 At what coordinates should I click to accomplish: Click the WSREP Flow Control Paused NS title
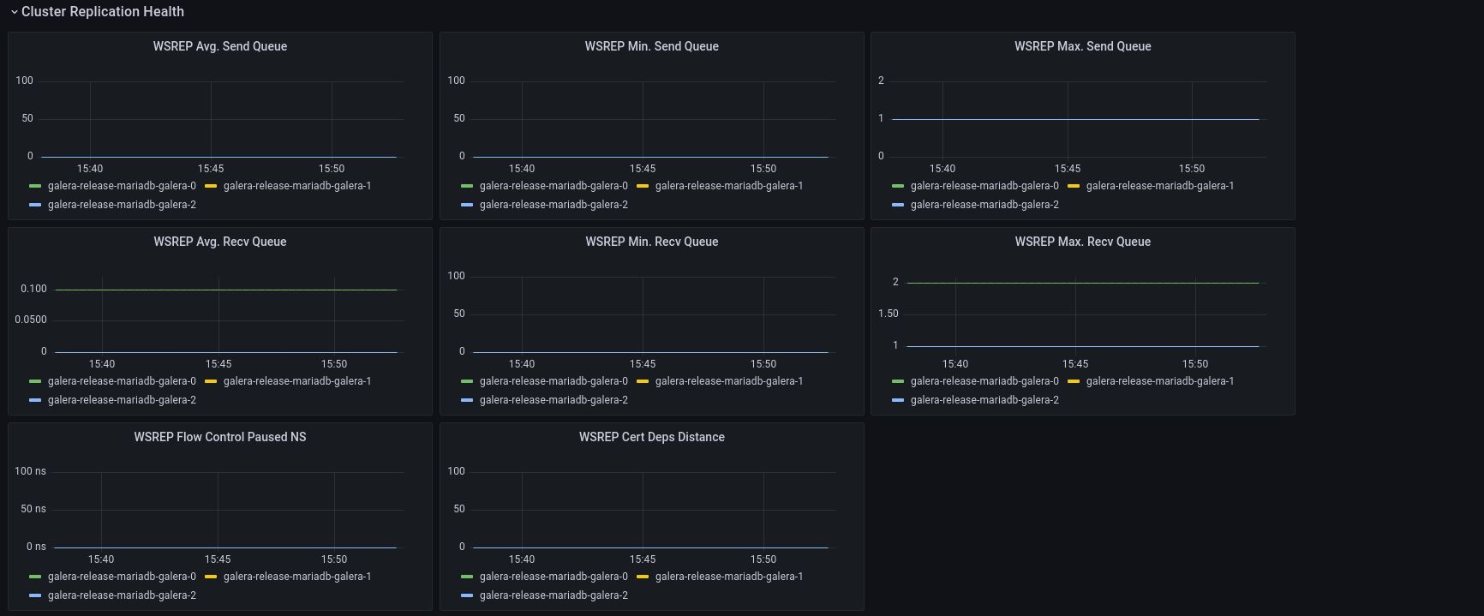coord(220,437)
